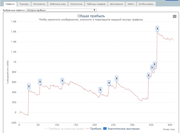Click the chart title 'Общая прибыль'
The width and height of the screenshot is (180, 133).
point(91,16)
